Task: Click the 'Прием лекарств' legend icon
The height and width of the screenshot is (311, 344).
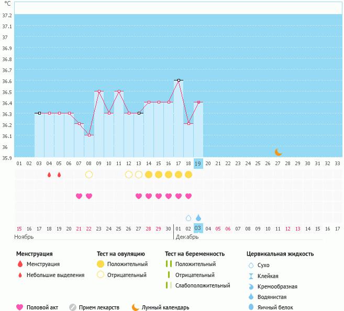Action: (73, 307)
